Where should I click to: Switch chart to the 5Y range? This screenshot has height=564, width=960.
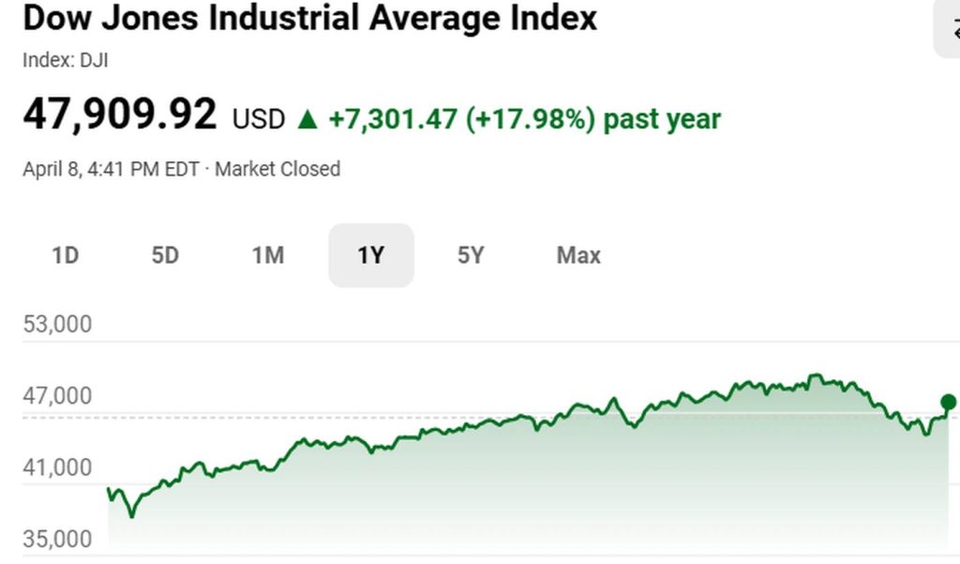pyautogui.click(x=471, y=255)
